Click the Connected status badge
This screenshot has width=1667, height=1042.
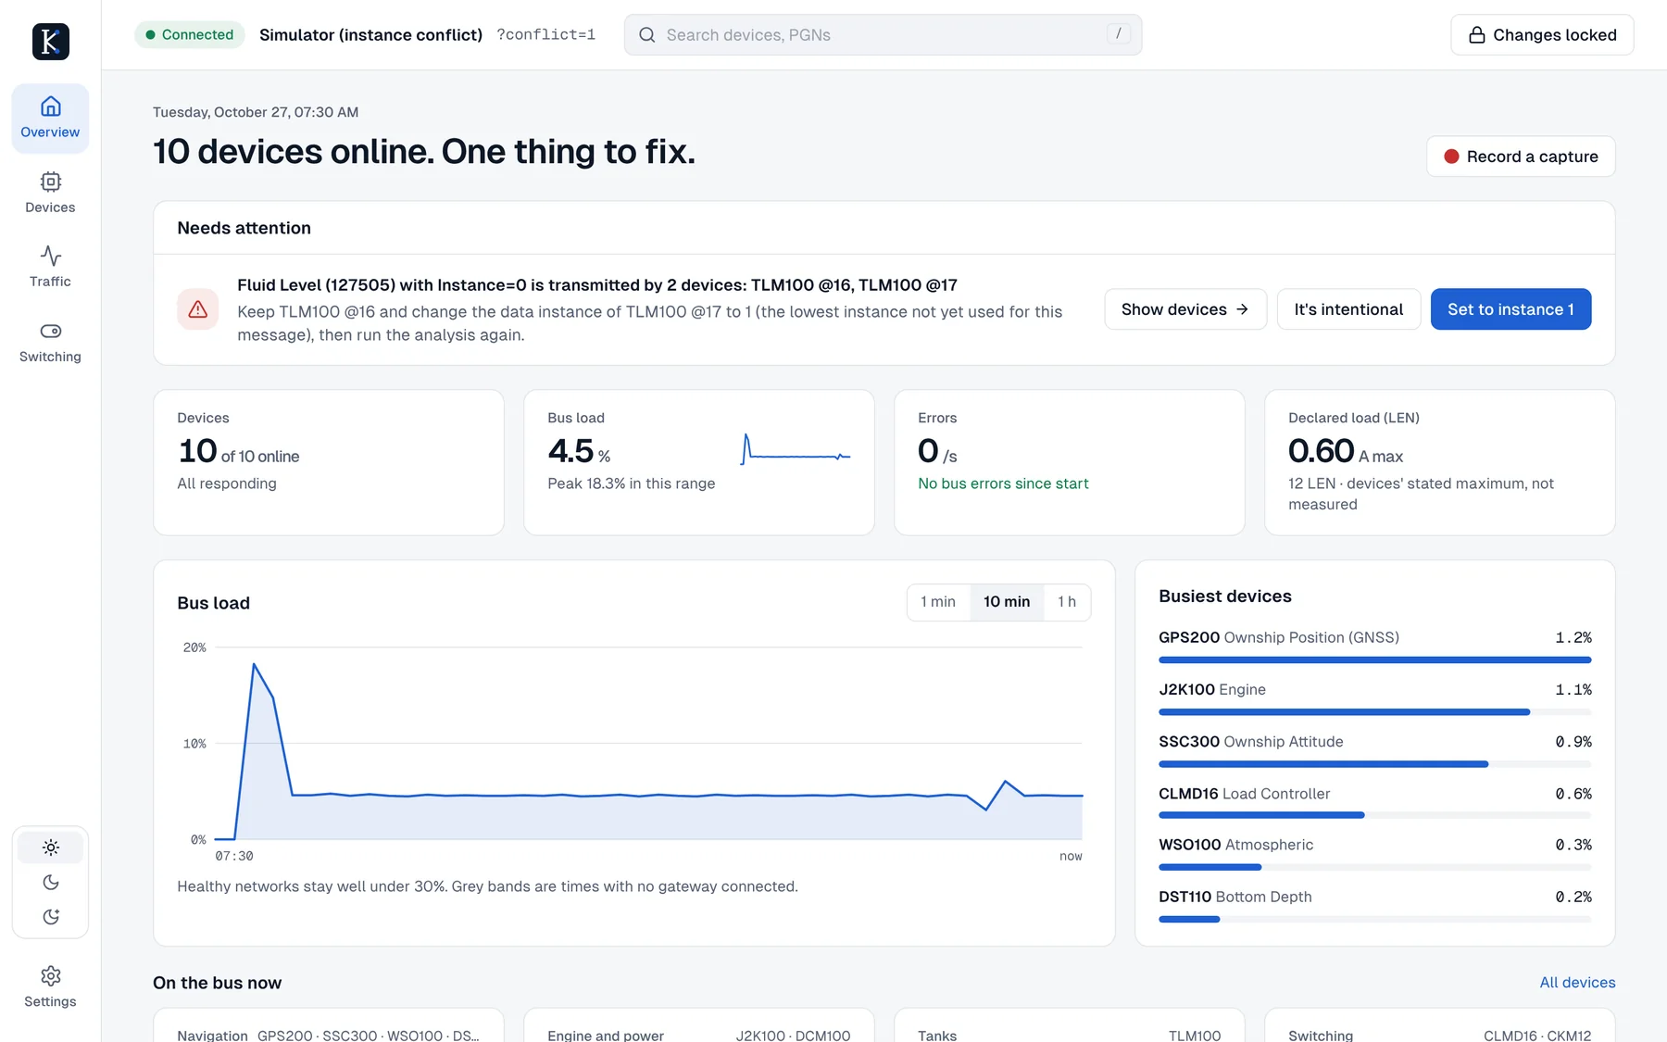tap(190, 35)
